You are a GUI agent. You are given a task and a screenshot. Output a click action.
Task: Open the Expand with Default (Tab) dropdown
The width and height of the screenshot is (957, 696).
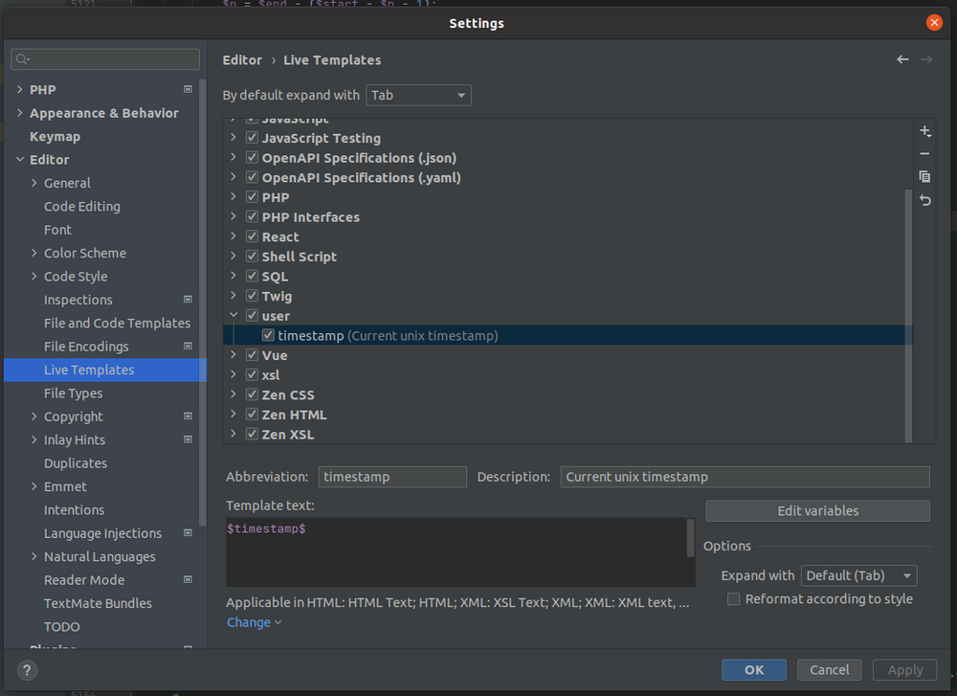[x=858, y=575]
